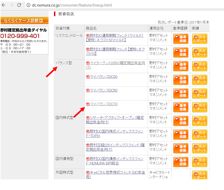This screenshot has height=190, width=224.
Task: Click the キャピタル・インターナショナル company cell
Action: (x=160, y=174)
